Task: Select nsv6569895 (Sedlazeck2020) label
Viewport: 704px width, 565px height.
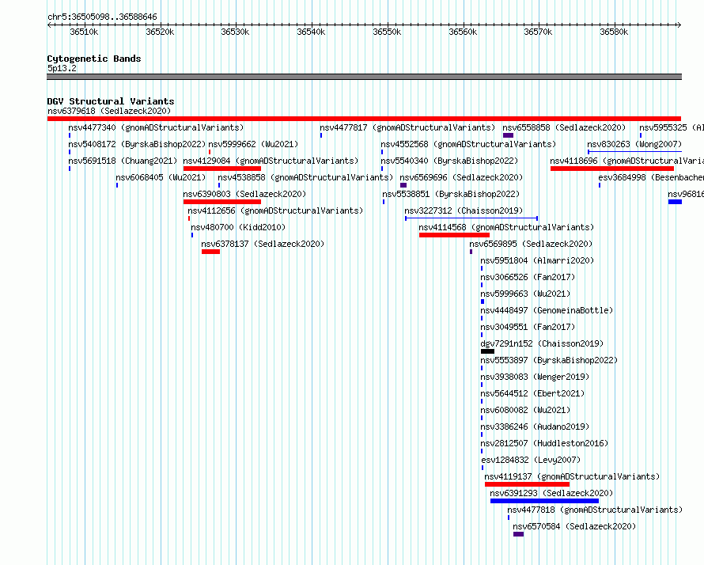Action: coord(531,244)
